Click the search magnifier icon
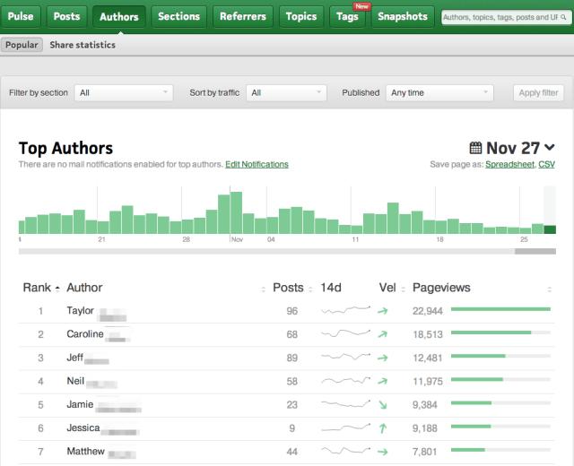The width and height of the screenshot is (574, 466). 563,17
